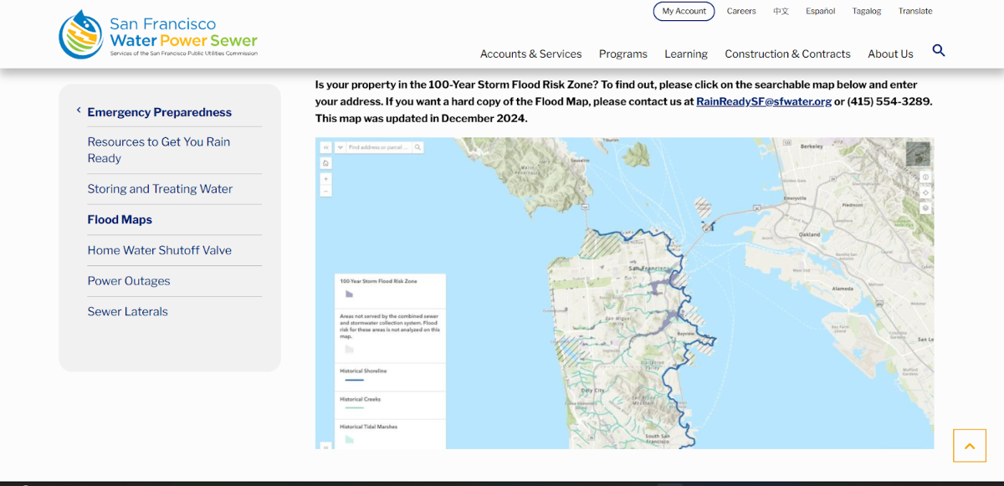Click the My Account button
The height and width of the screenshot is (486, 1004).
(x=684, y=11)
